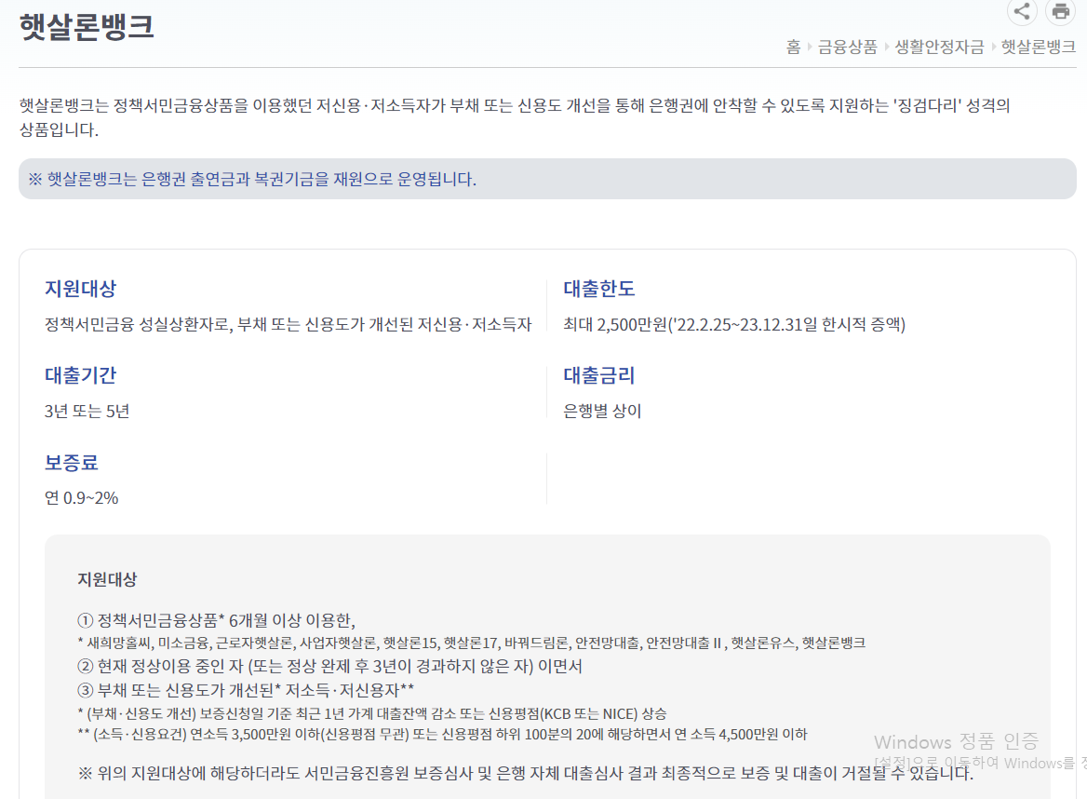This screenshot has width=1087, height=799.
Task: Open 생활안정자금 breadcrumb link
Action: [939, 47]
